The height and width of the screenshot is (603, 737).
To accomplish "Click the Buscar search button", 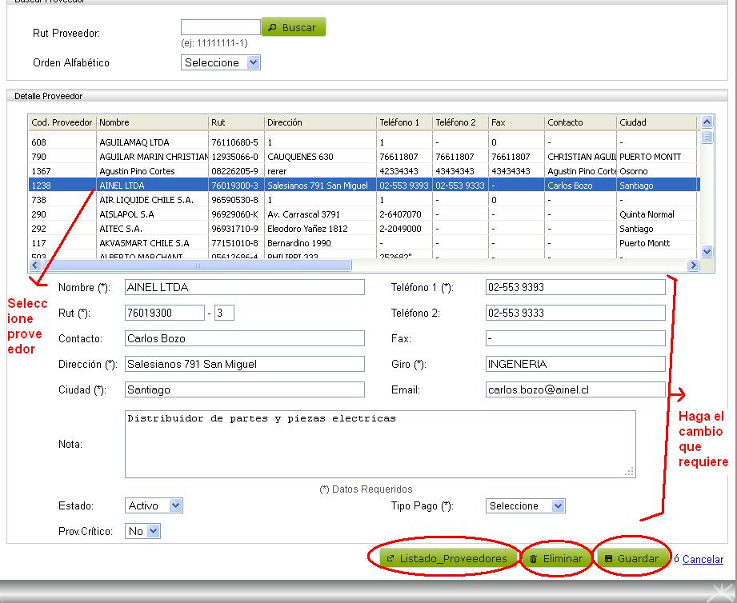I will tap(294, 27).
